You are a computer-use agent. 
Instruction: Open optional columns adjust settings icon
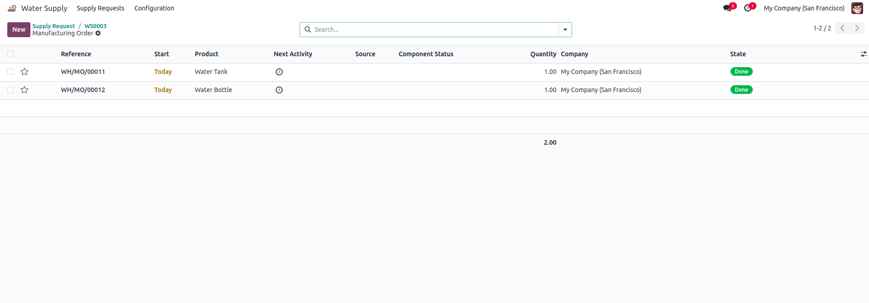(x=863, y=54)
